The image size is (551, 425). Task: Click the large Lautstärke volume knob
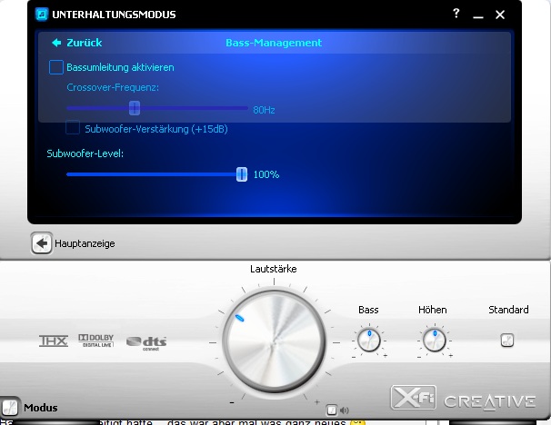click(274, 342)
